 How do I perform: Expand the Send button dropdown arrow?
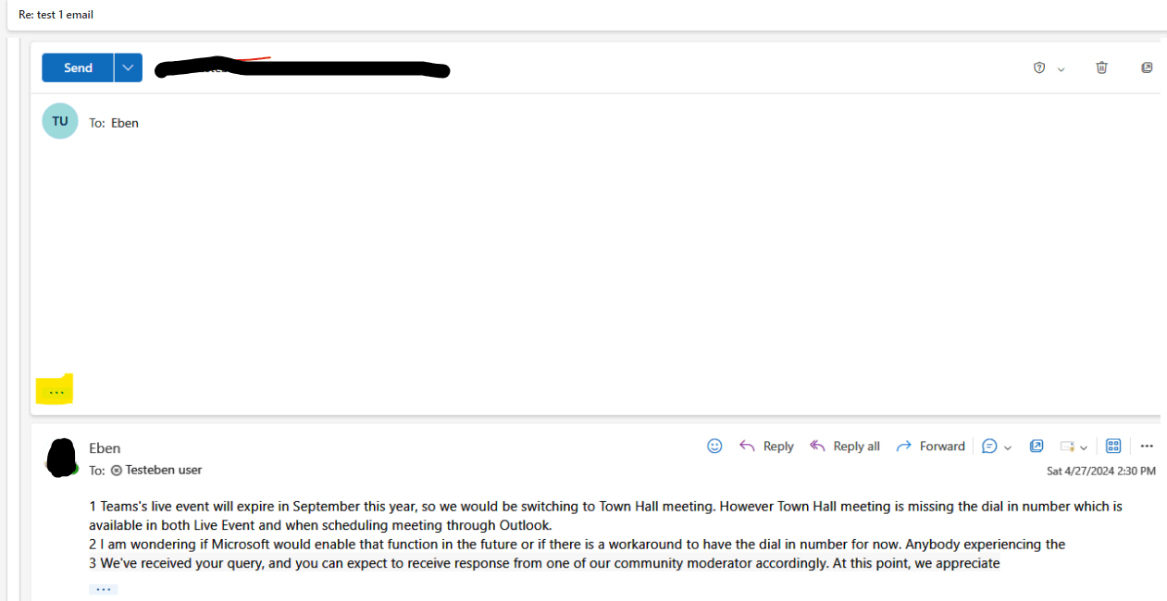coord(128,67)
